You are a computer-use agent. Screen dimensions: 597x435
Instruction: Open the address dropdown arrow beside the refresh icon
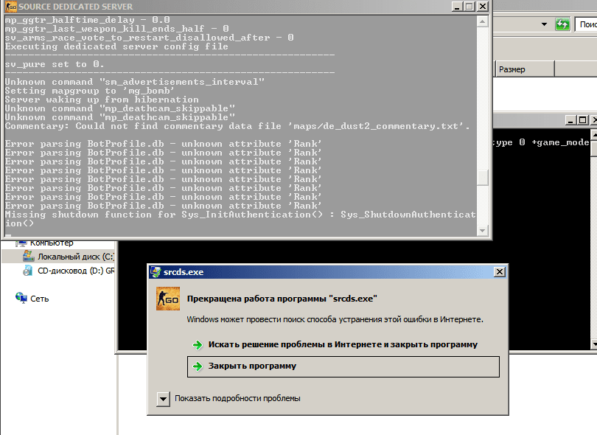click(x=544, y=24)
